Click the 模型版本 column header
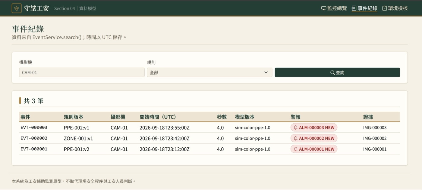 pos(245,117)
